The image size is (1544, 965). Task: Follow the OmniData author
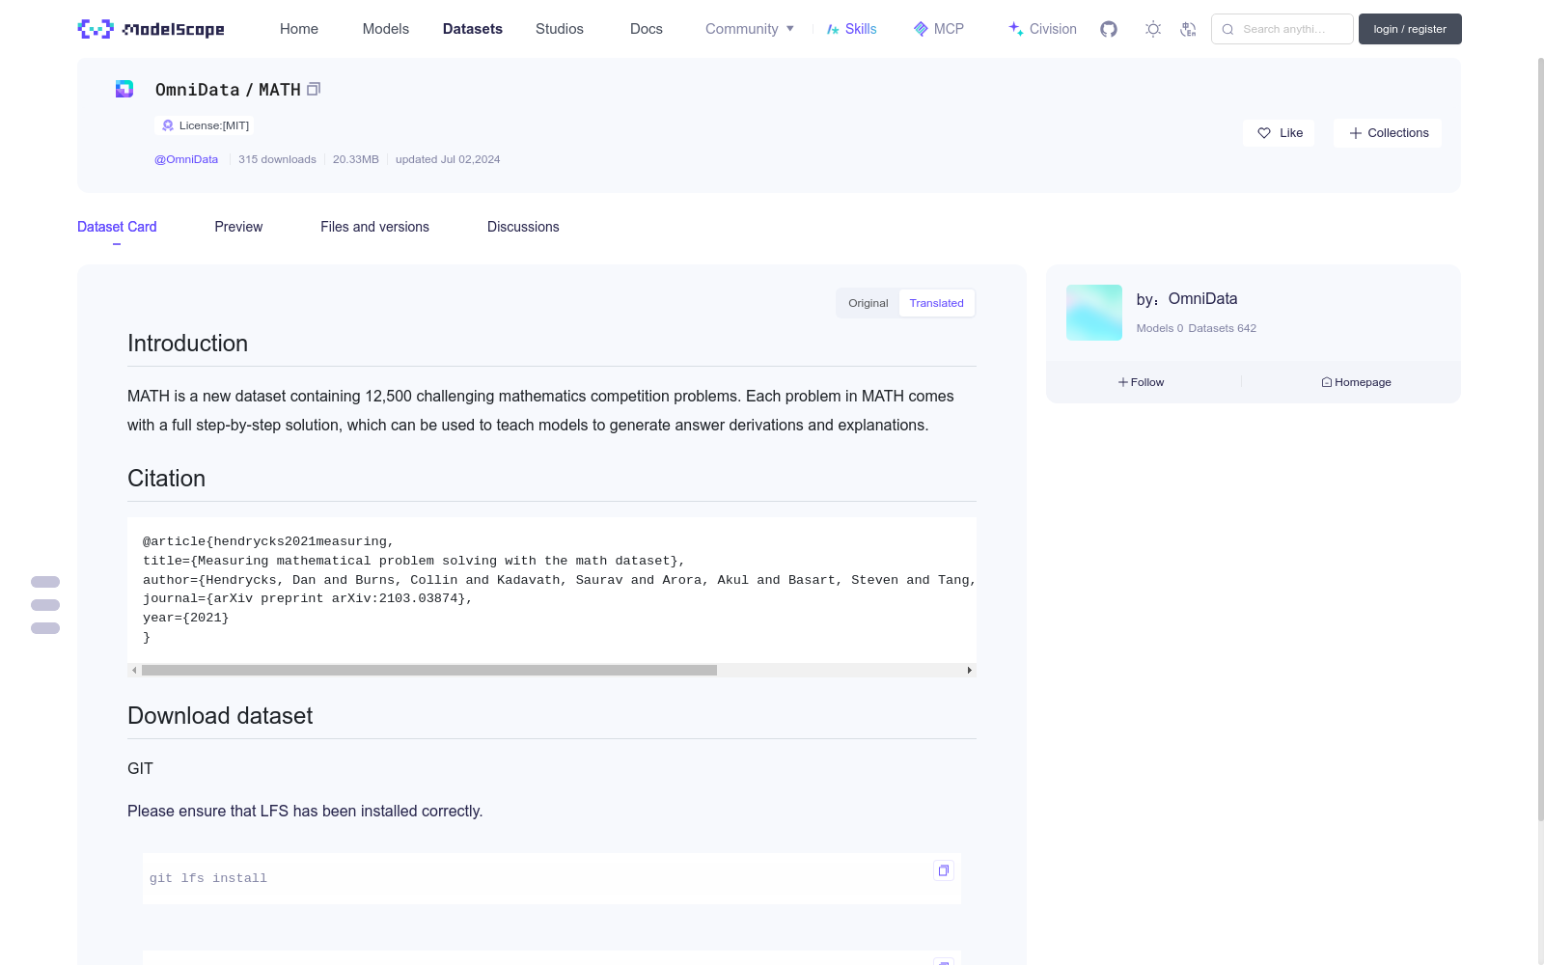[x=1142, y=382]
